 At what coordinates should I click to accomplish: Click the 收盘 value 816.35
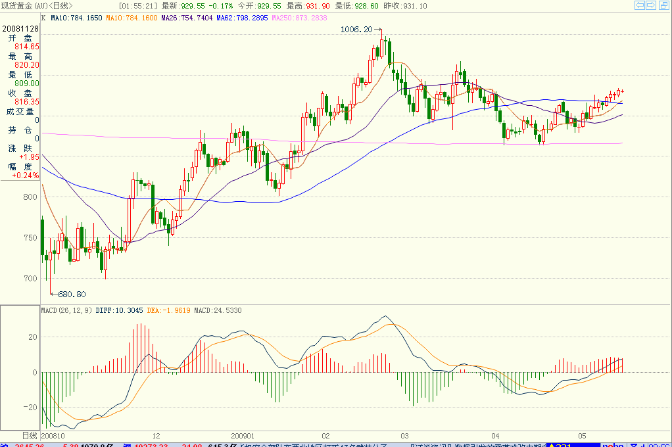tap(26, 102)
